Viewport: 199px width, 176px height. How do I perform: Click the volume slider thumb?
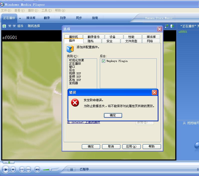50,169
